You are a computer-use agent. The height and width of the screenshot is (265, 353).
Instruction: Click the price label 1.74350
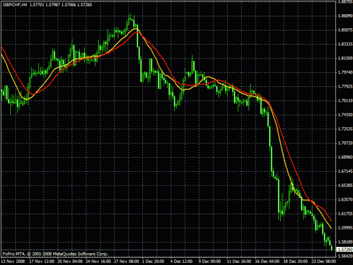point(345,115)
